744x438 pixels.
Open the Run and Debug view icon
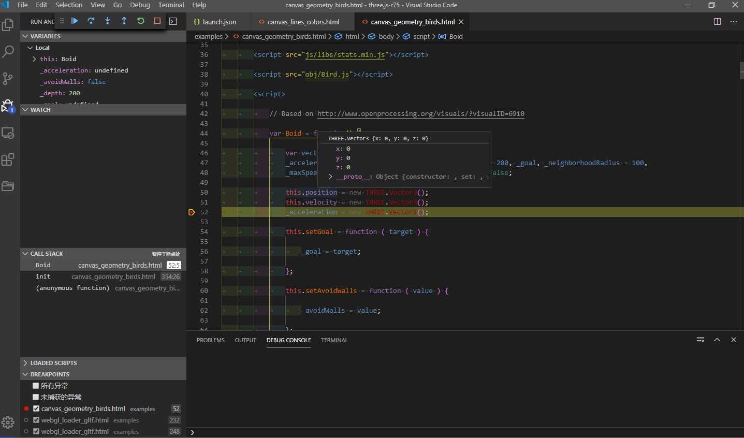pos(8,106)
